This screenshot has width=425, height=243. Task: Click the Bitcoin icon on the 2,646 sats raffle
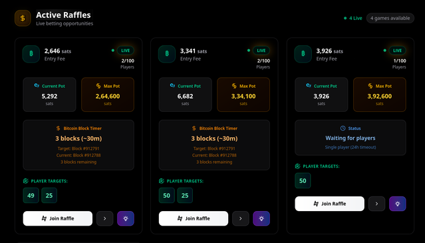click(31, 54)
